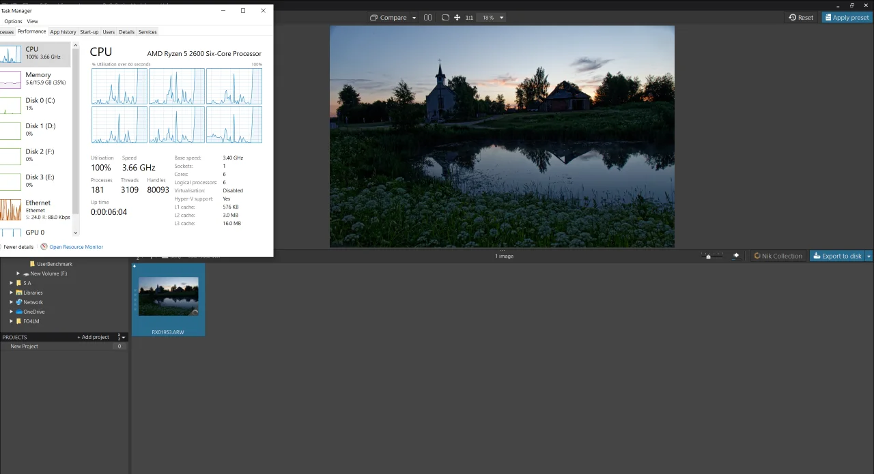Open the Compare dropdown arrow
The height and width of the screenshot is (474, 874).
click(414, 18)
